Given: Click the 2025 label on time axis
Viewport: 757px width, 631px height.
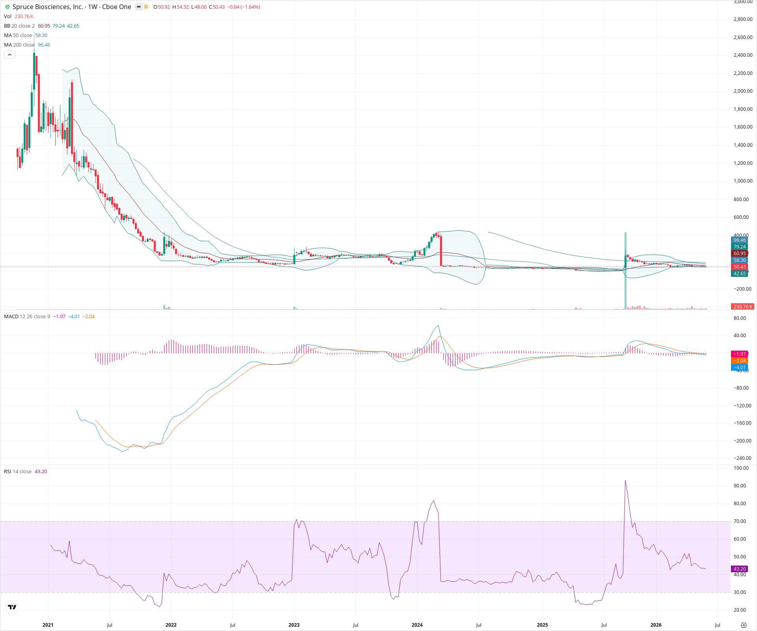Looking at the screenshot, I should coord(542,625).
